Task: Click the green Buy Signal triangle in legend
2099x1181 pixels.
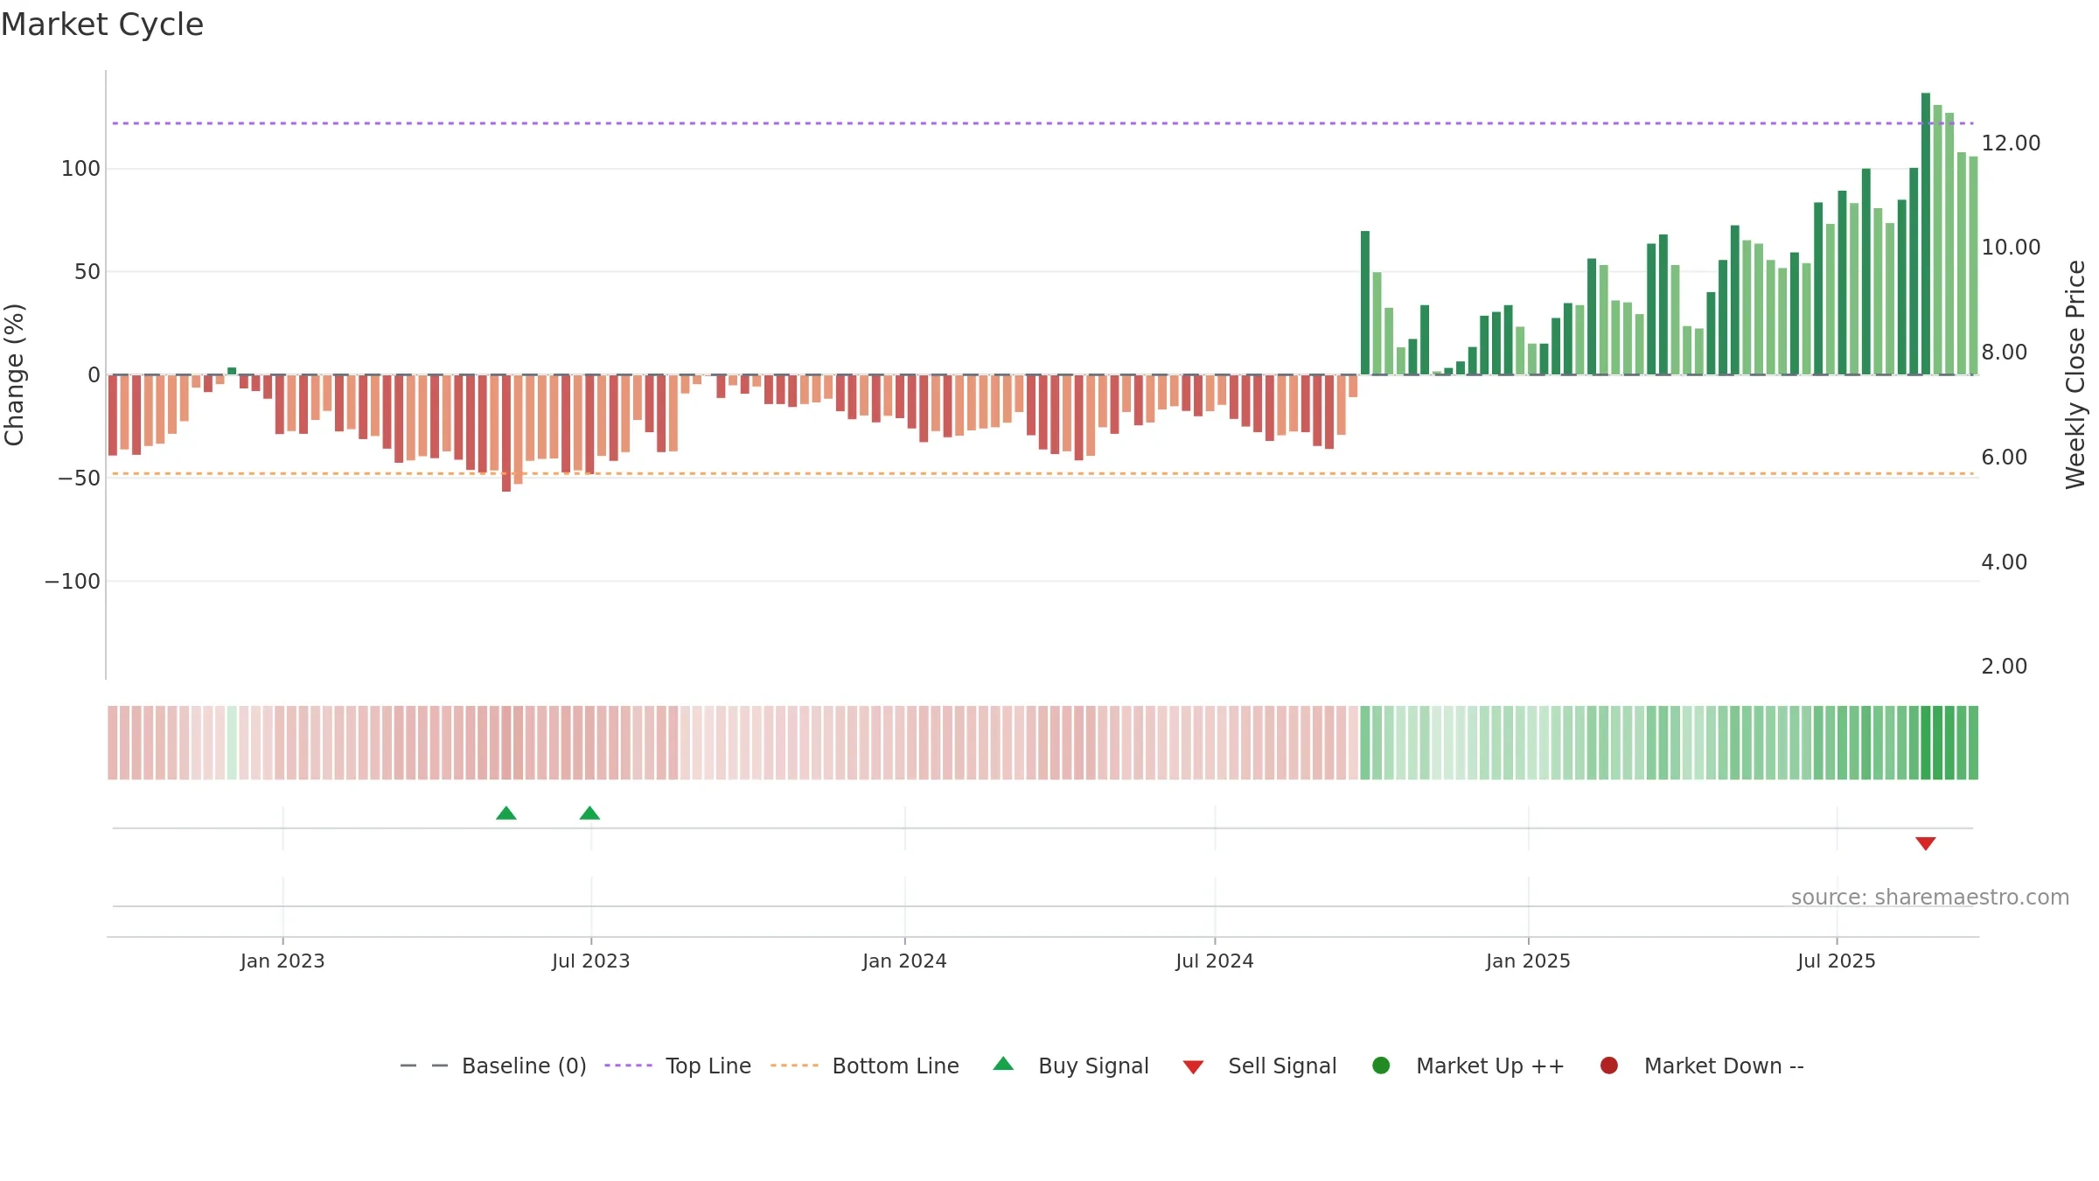Action: [1003, 1064]
